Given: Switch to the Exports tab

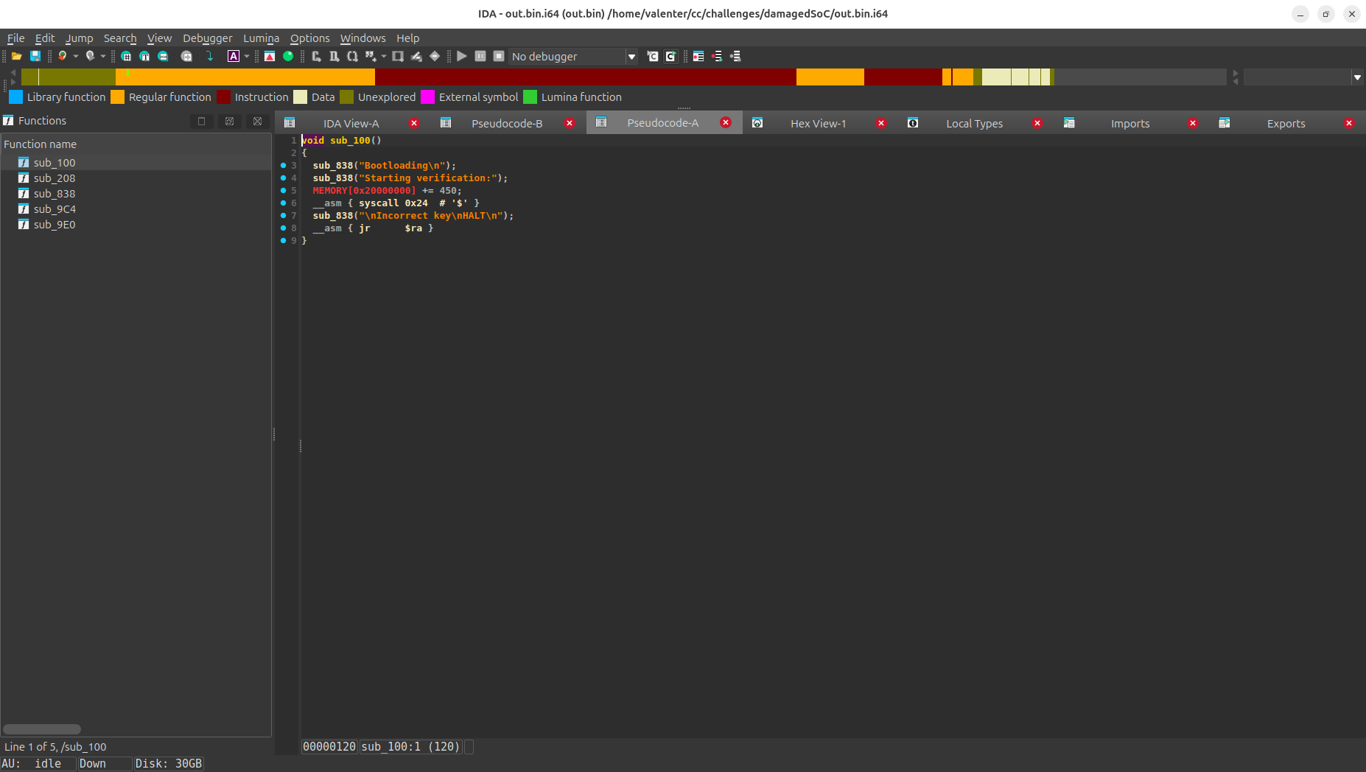Looking at the screenshot, I should click(x=1286, y=124).
